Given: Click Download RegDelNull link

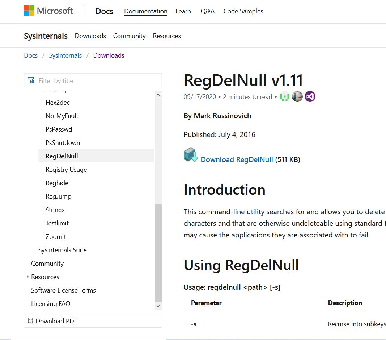Looking at the screenshot, I should 237,159.
